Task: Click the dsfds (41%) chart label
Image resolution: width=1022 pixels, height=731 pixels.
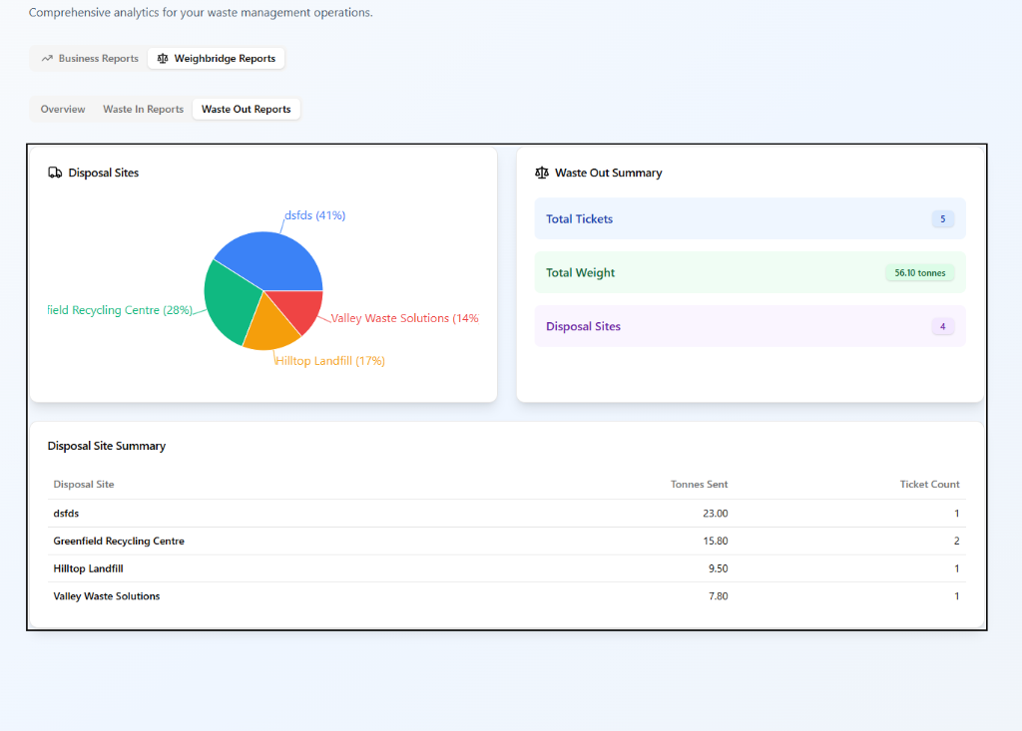Action: (314, 215)
